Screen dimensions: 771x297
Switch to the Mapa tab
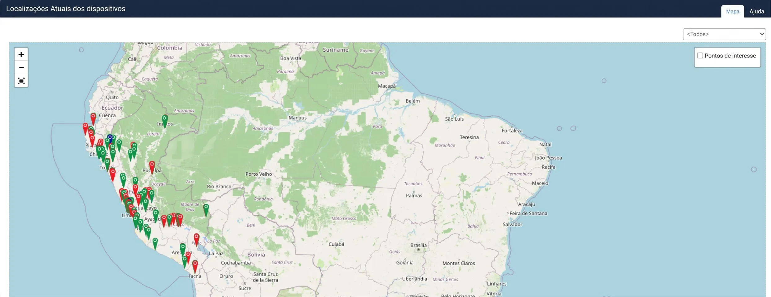[x=733, y=11]
